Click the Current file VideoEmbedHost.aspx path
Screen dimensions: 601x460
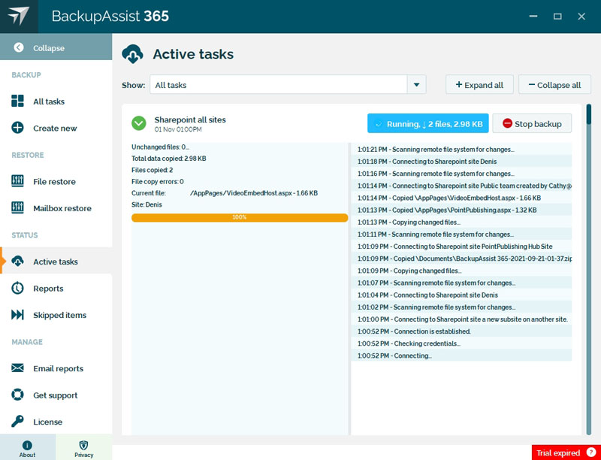coord(254,193)
